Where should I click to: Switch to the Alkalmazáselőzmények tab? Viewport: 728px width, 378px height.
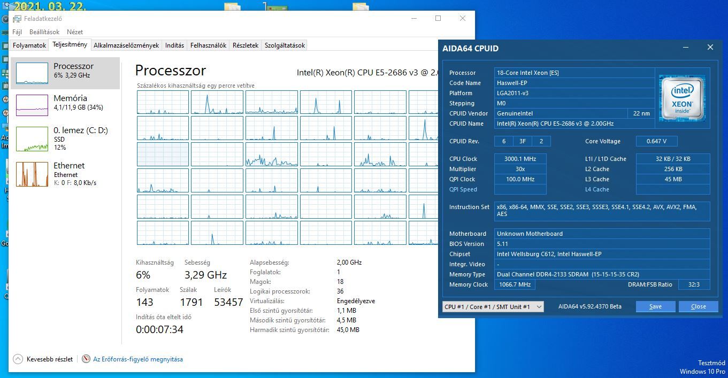tap(126, 45)
